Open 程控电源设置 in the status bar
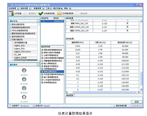The height and width of the screenshot is (116, 147). pyautogui.click(x=120, y=106)
